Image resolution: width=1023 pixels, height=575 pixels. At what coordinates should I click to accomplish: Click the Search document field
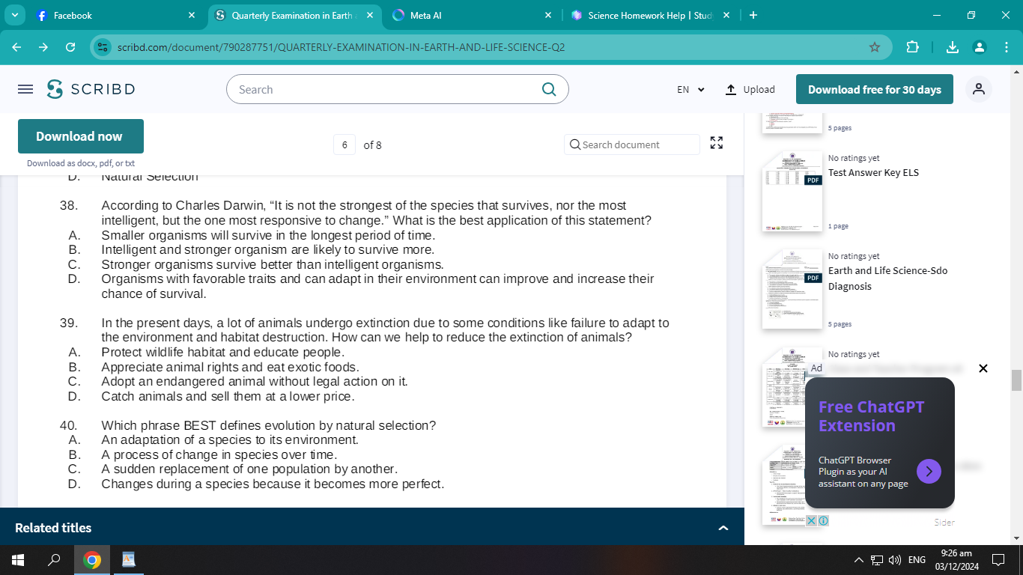(x=632, y=144)
